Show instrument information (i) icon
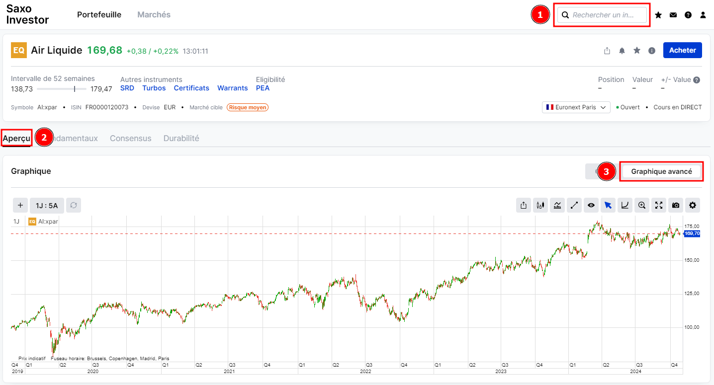Viewport: 714px width, 385px height. [652, 51]
